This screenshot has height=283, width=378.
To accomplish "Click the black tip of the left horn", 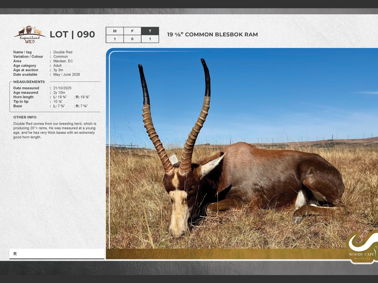I will (144, 85).
